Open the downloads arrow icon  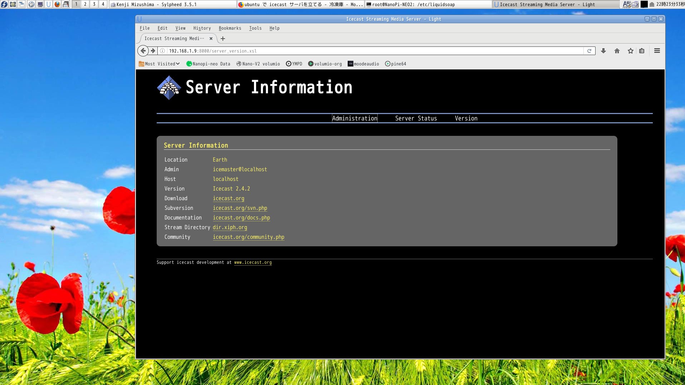tap(603, 51)
